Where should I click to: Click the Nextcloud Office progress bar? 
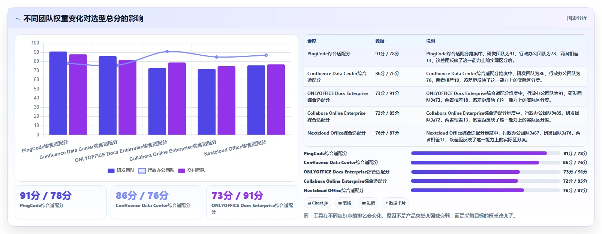(x=485, y=190)
